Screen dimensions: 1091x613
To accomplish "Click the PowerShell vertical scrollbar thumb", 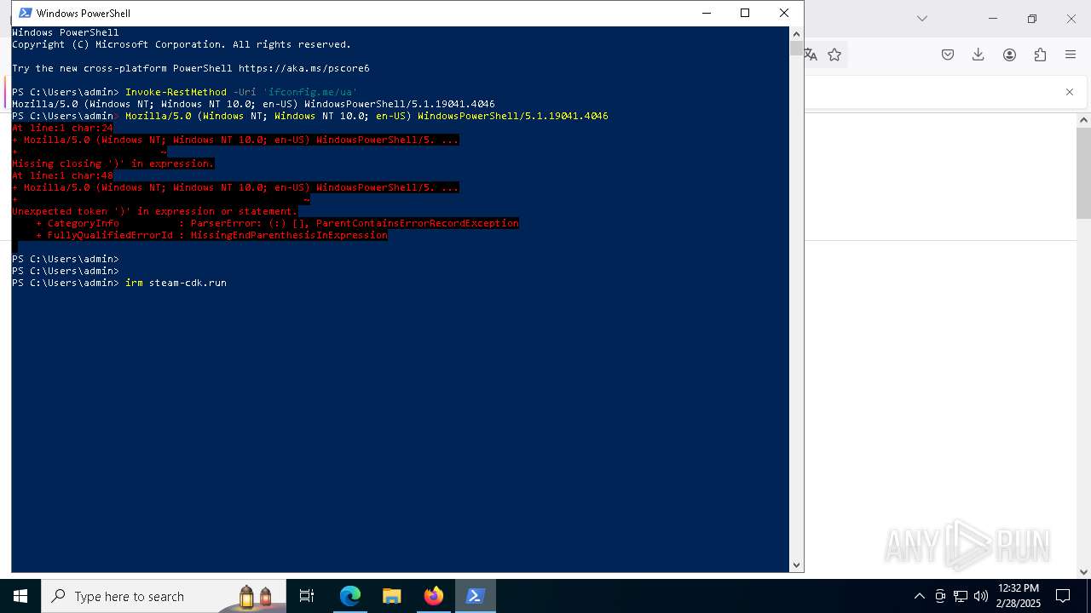I will [796, 49].
